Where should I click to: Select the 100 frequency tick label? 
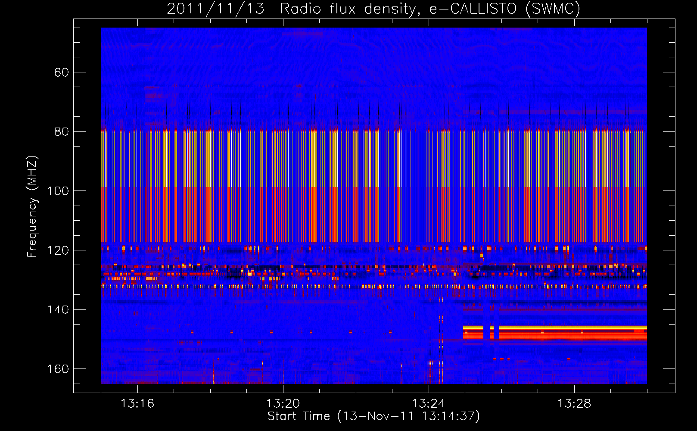pyautogui.click(x=58, y=191)
